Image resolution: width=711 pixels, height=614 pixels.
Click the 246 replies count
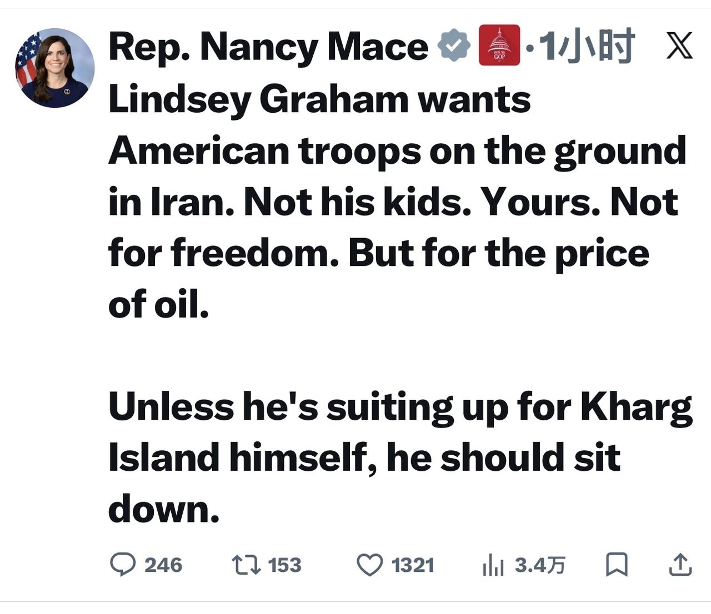coord(163,565)
